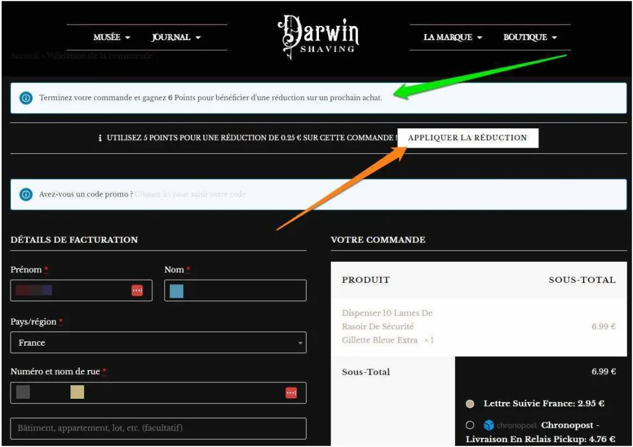Viewport: 633px width, 447px height.
Task: Click red autofill icon in street field
Action: tap(291, 393)
